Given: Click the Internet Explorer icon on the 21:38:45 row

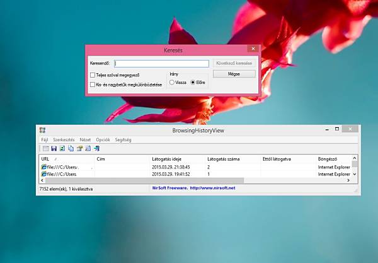Looking at the screenshot, I should [x=44, y=167].
